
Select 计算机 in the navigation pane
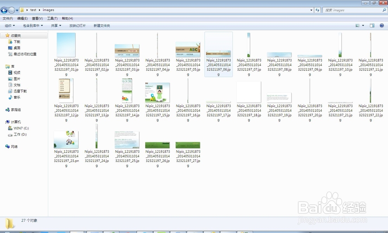click(x=16, y=122)
